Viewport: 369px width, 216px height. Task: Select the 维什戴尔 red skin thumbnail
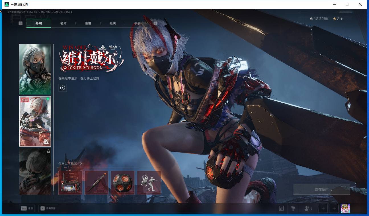point(35,121)
